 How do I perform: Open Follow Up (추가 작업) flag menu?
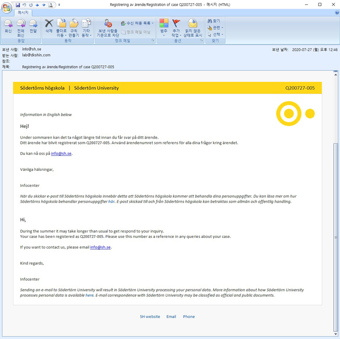click(x=176, y=28)
